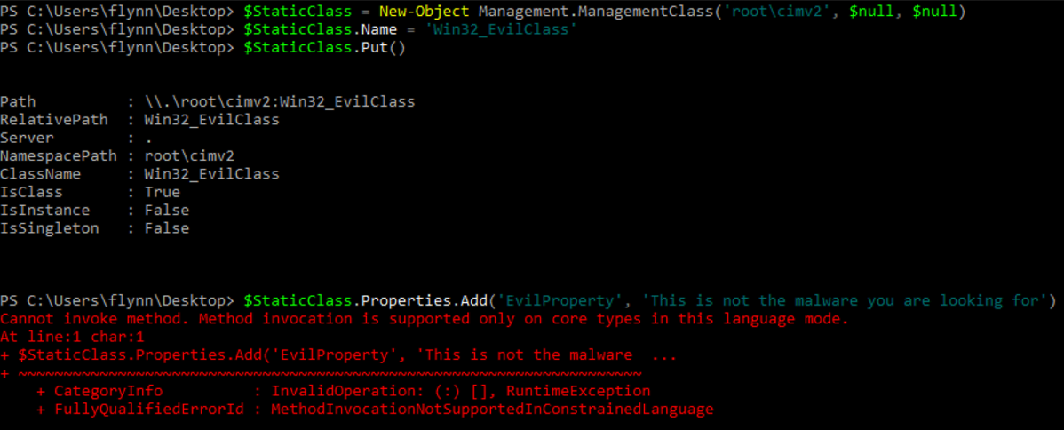
Task: Click the RelativePath value Win32_EvilClass
Action: coord(211,120)
